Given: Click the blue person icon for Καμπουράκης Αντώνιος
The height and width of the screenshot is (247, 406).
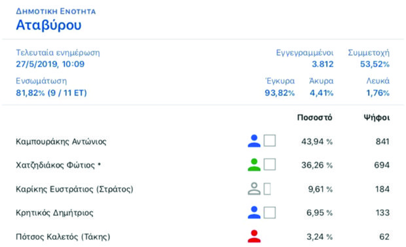Looking at the screenshot, I should (254, 141).
